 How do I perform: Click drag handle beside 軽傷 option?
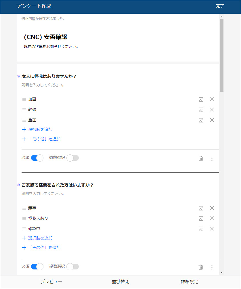24,110
